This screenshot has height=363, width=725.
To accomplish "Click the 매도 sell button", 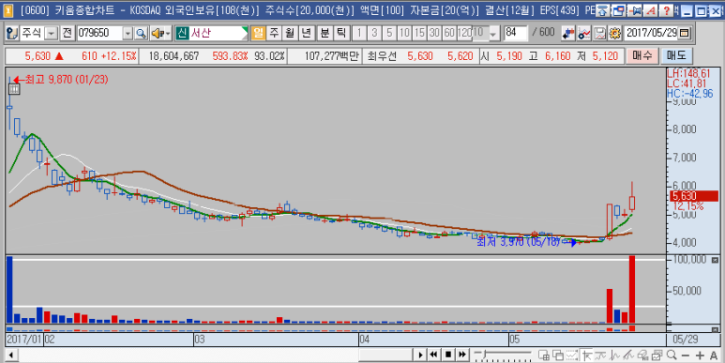I will pos(676,56).
